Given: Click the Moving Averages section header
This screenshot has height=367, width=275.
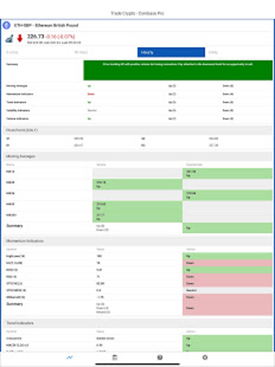Looking at the screenshot, I should point(137,156).
